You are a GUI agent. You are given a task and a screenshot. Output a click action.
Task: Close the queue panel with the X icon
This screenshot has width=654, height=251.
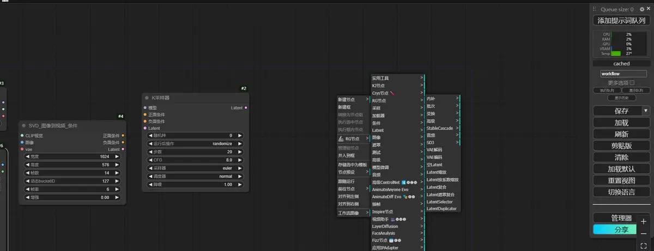pyautogui.click(x=648, y=9)
